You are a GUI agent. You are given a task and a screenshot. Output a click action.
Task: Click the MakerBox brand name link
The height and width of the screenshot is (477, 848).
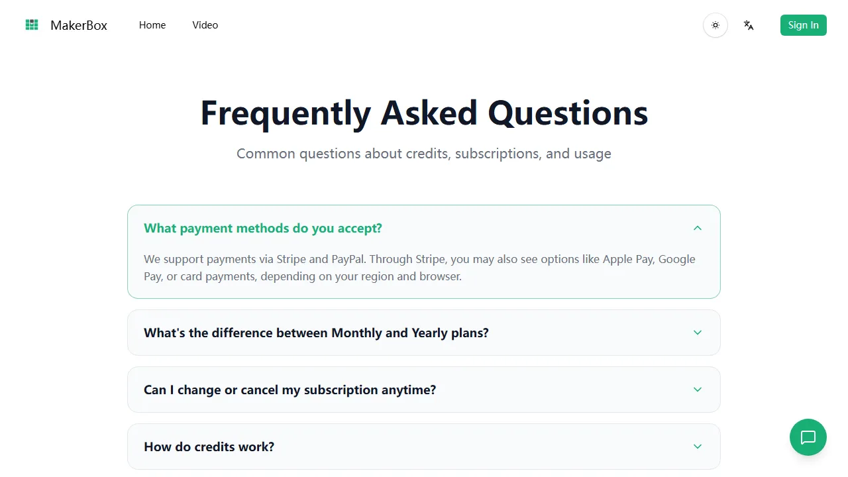coord(79,25)
